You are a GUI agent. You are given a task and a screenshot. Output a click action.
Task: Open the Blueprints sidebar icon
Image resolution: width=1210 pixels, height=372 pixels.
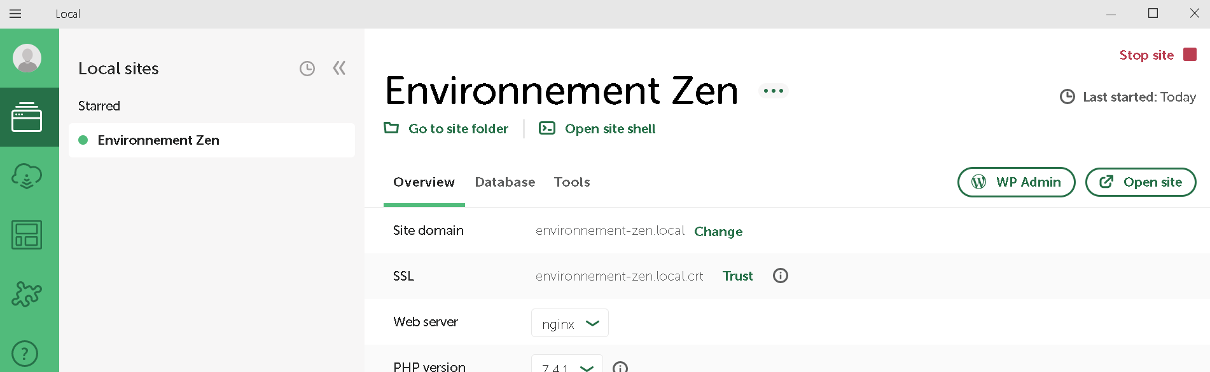27,235
